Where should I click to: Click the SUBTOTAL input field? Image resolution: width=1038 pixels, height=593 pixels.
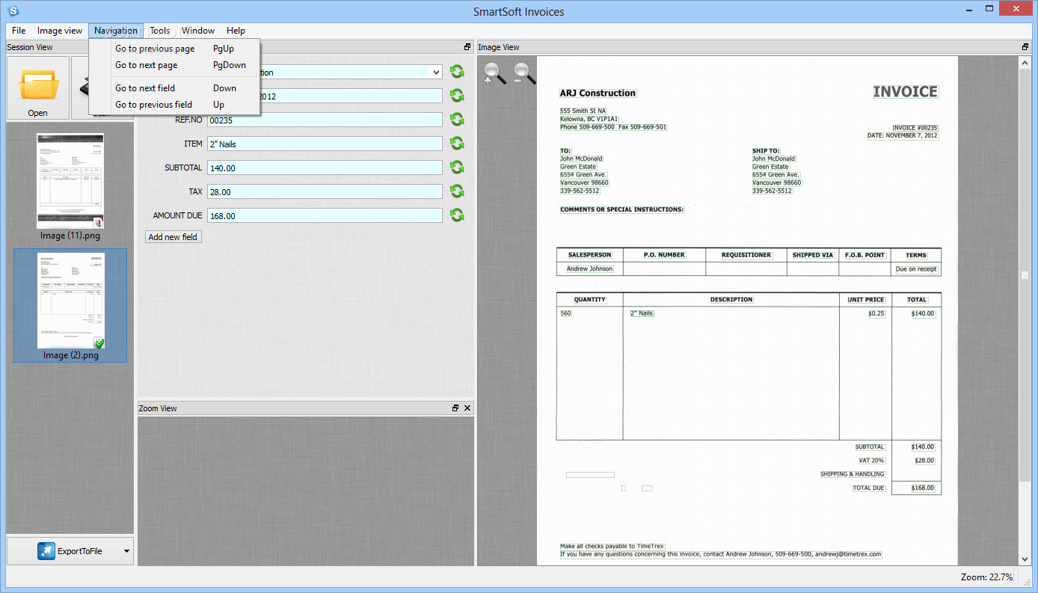pyautogui.click(x=325, y=168)
